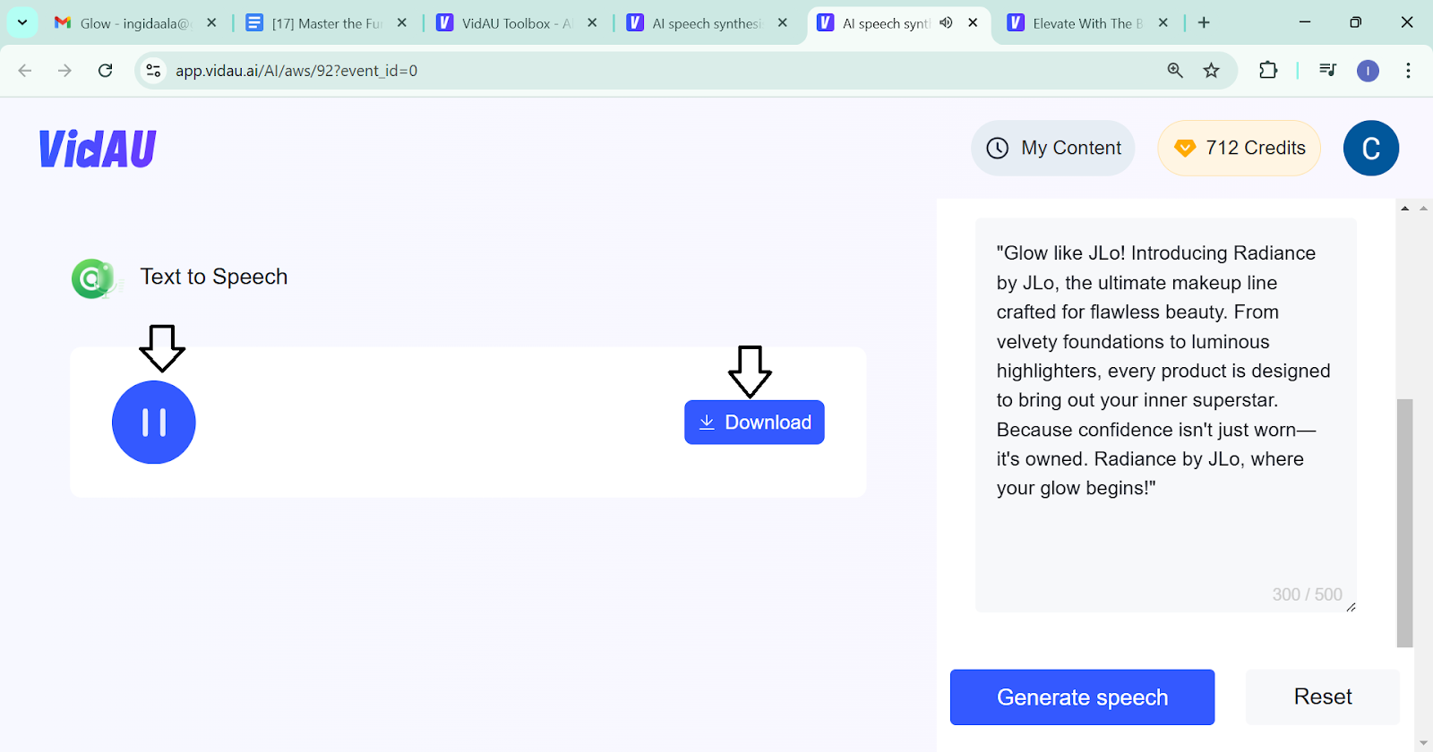The image size is (1433, 752).
Task: Close the active AI speech synthesis tab
Action: pyautogui.click(x=973, y=23)
